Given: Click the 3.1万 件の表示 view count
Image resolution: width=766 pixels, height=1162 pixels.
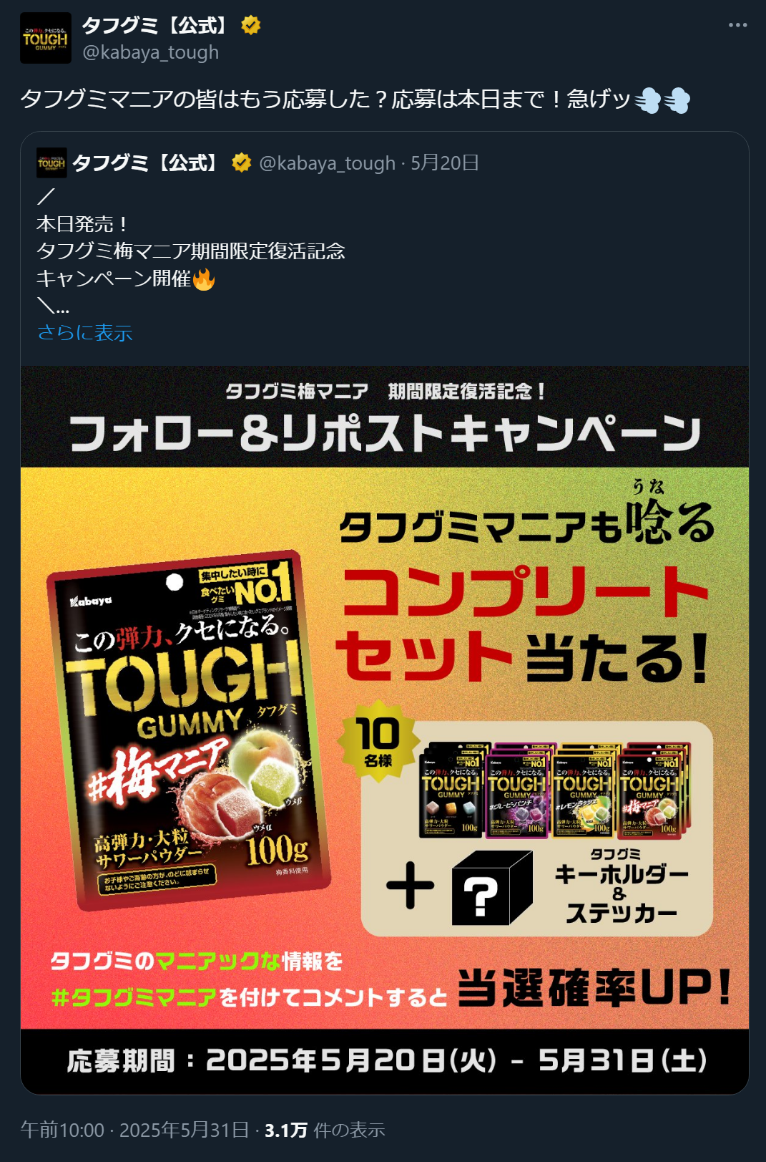Looking at the screenshot, I should point(325,1130).
